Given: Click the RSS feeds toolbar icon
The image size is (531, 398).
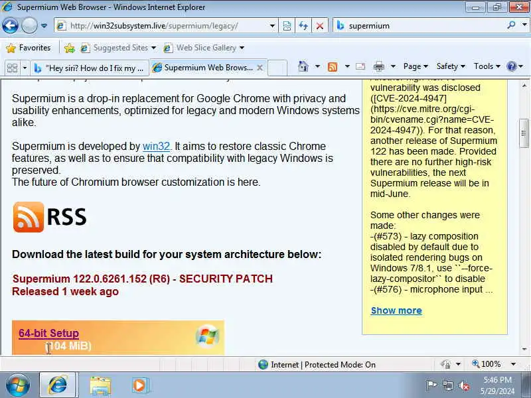Looking at the screenshot, I should click(x=333, y=67).
